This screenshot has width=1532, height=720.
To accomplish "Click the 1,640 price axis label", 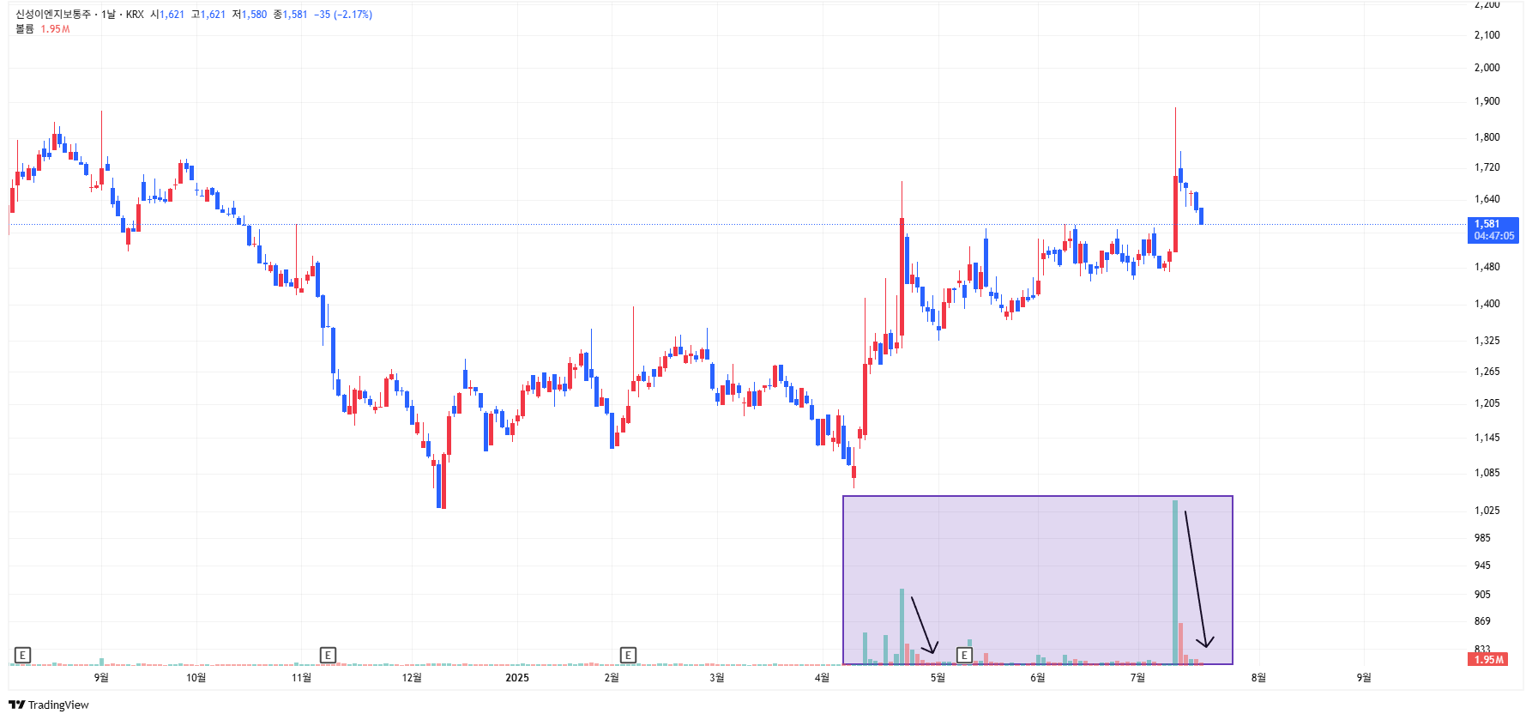I will 1487,199.
